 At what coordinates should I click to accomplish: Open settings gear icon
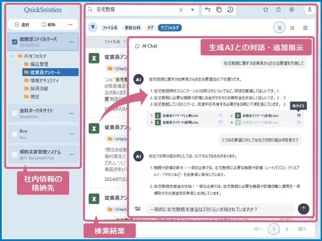coord(291,9)
